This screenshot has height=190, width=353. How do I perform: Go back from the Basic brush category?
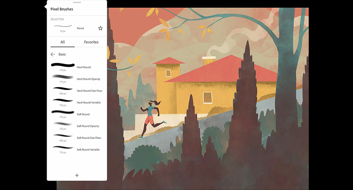coord(53,54)
